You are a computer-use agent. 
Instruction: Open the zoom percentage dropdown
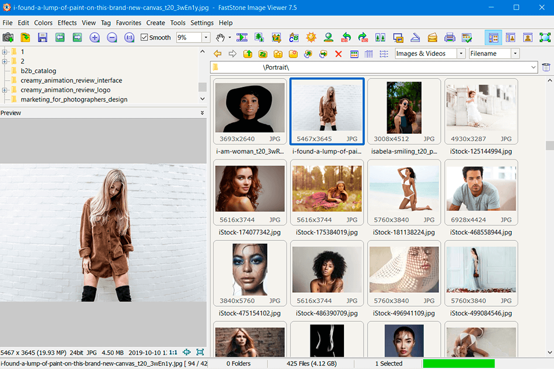205,37
